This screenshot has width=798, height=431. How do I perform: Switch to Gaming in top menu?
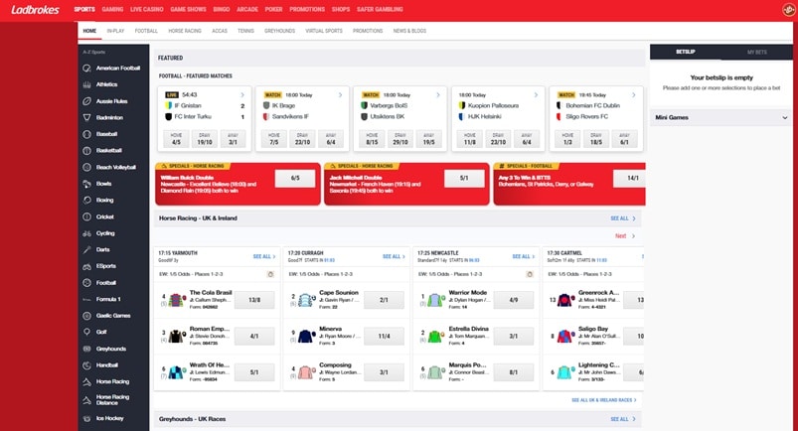[112, 9]
